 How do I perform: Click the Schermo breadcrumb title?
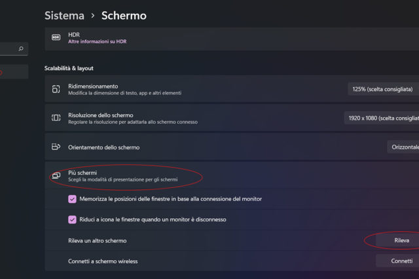click(124, 15)
